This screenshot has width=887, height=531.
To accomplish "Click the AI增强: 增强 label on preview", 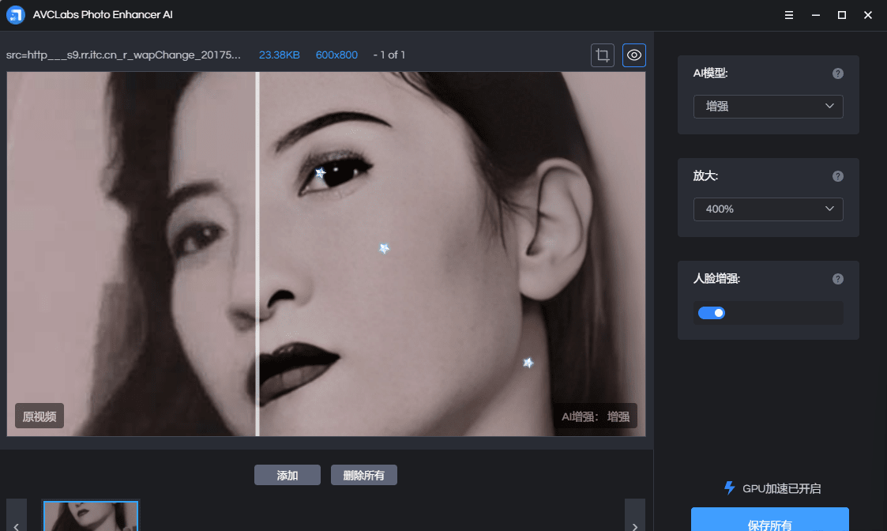I will click(595, 416).
